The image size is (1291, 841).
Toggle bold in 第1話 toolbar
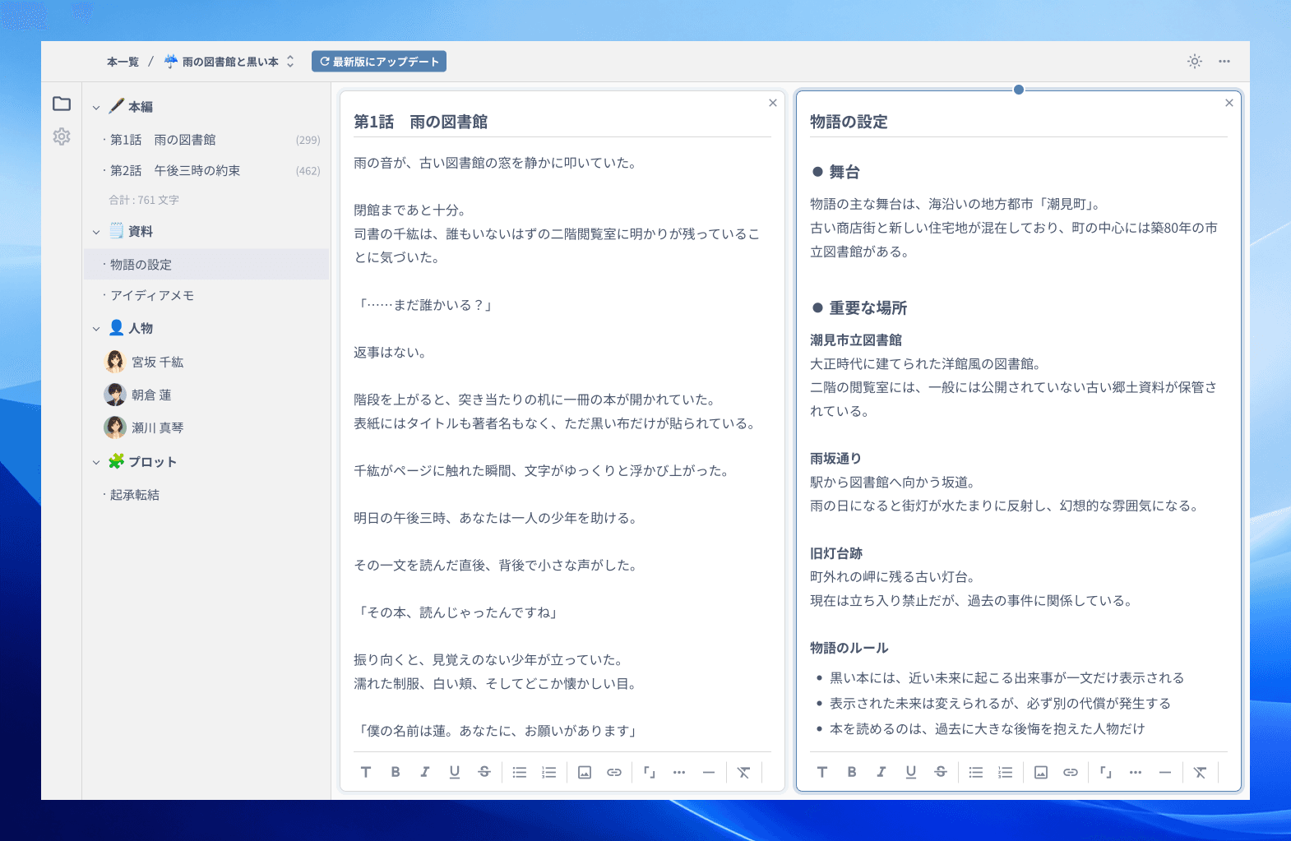(396, 772)
